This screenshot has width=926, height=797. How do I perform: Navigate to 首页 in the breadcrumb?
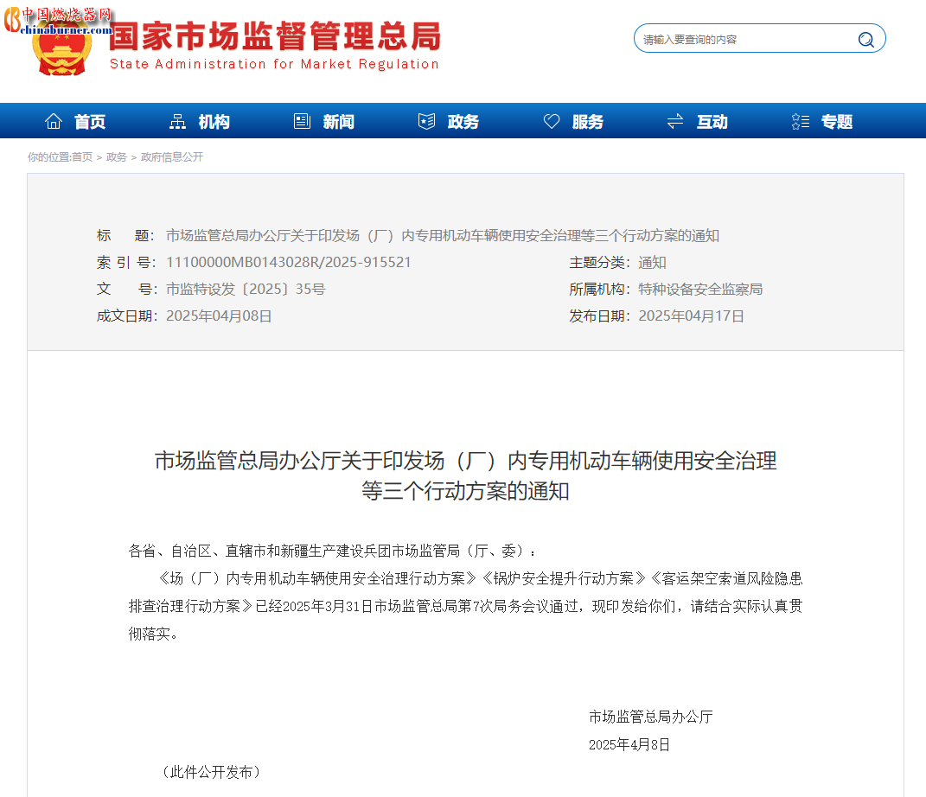click(84, 156)
